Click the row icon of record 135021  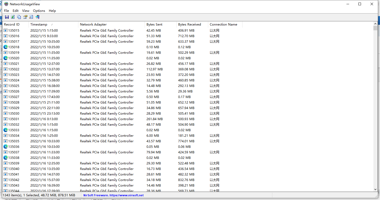click(6, 64)
